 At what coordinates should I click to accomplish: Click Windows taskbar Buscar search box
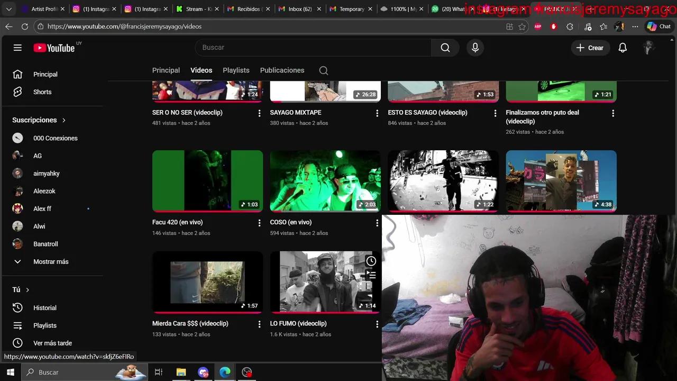coord(85,373)
